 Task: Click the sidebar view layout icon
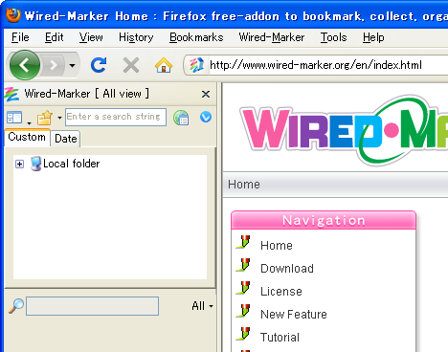click(14, 118)
